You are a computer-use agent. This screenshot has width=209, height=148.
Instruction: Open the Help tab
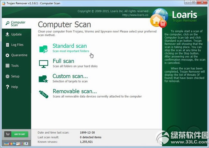[16, 87]
